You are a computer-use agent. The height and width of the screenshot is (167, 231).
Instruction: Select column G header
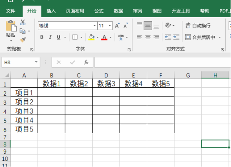(x=188, y=75)
